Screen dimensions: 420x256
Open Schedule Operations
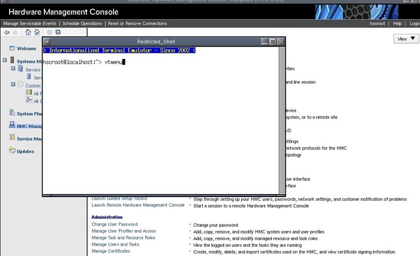pos(82,24)
